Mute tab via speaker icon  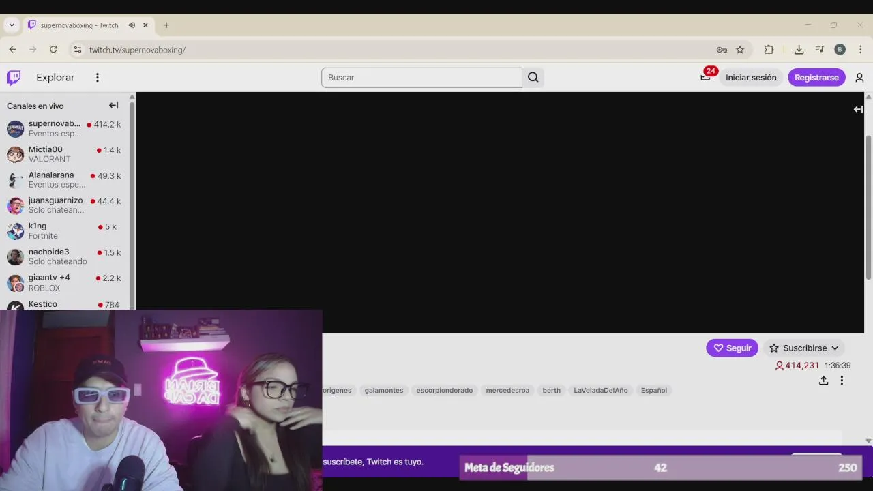pos(132,25)
